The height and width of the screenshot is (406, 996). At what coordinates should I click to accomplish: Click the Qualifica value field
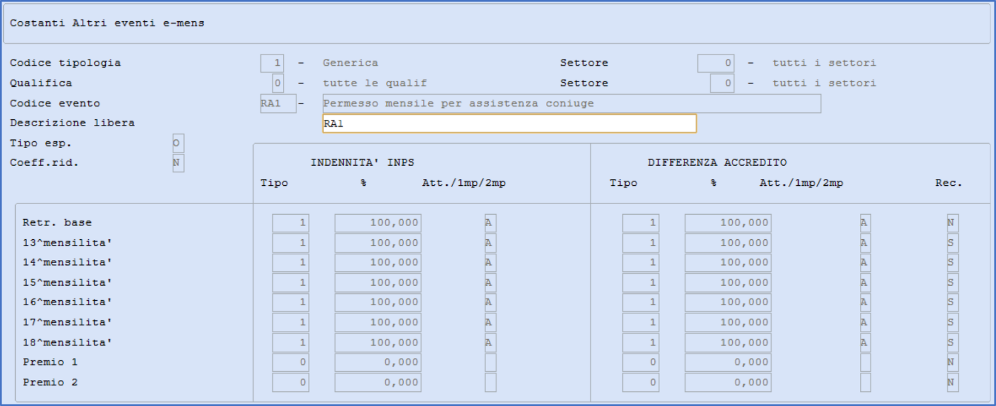[x=278, y=83]
